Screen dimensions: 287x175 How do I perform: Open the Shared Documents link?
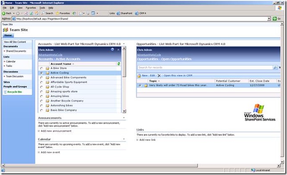pos(16,51)
